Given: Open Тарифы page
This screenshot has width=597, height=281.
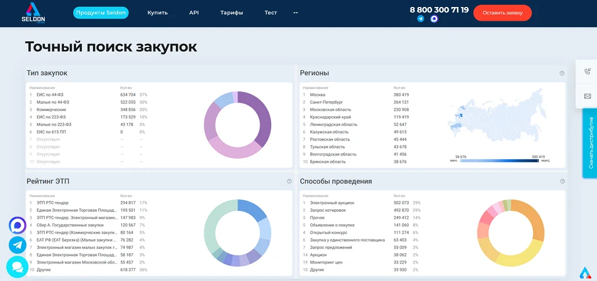Looking at the screenshot, I should pyautogui.click(x=232, y=13).
